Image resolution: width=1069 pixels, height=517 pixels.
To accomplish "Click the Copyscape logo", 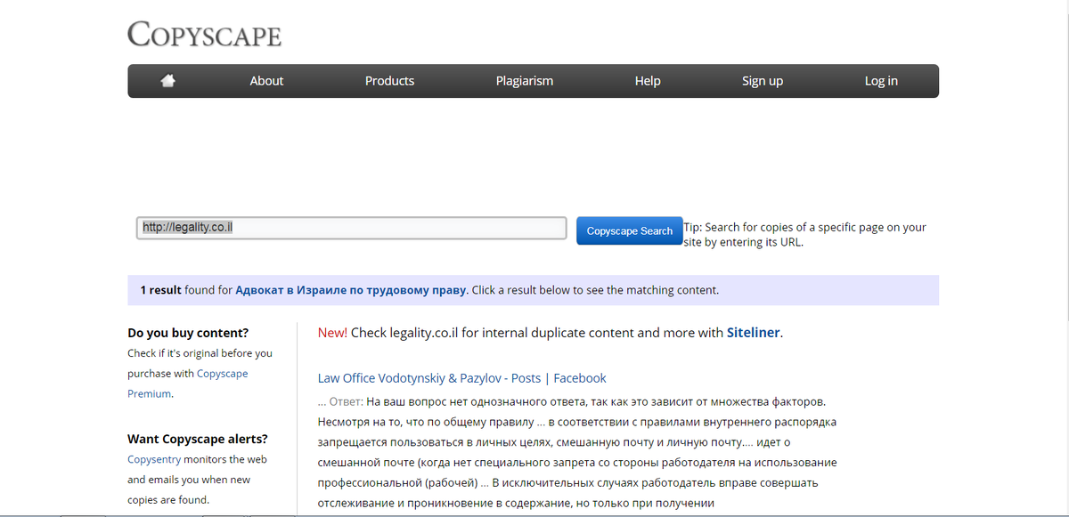I will pos(204,35).
